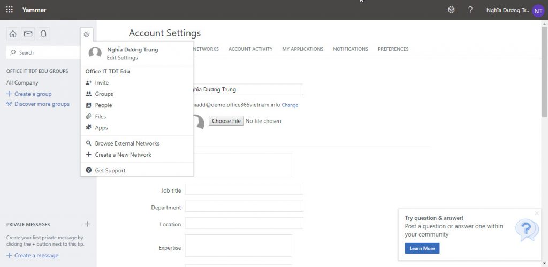Screen dimensions: 548x267
Task: Click the No file chosen text
Action: [x=263, y=121]
